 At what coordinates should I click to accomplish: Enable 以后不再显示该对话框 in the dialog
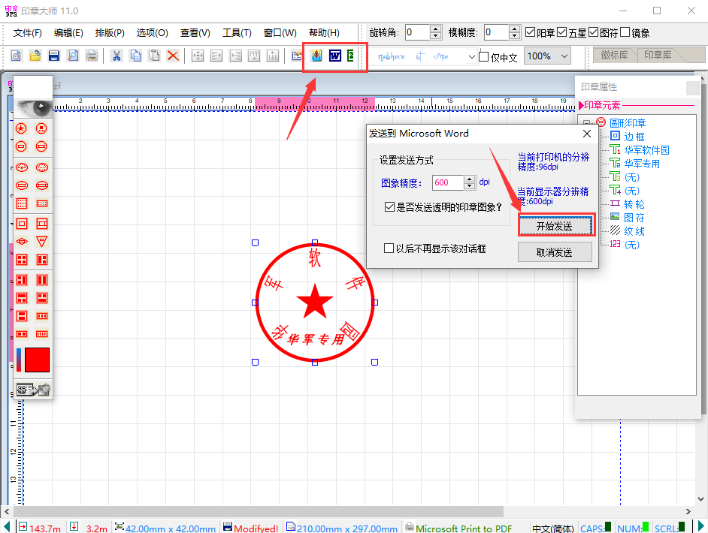389,248
